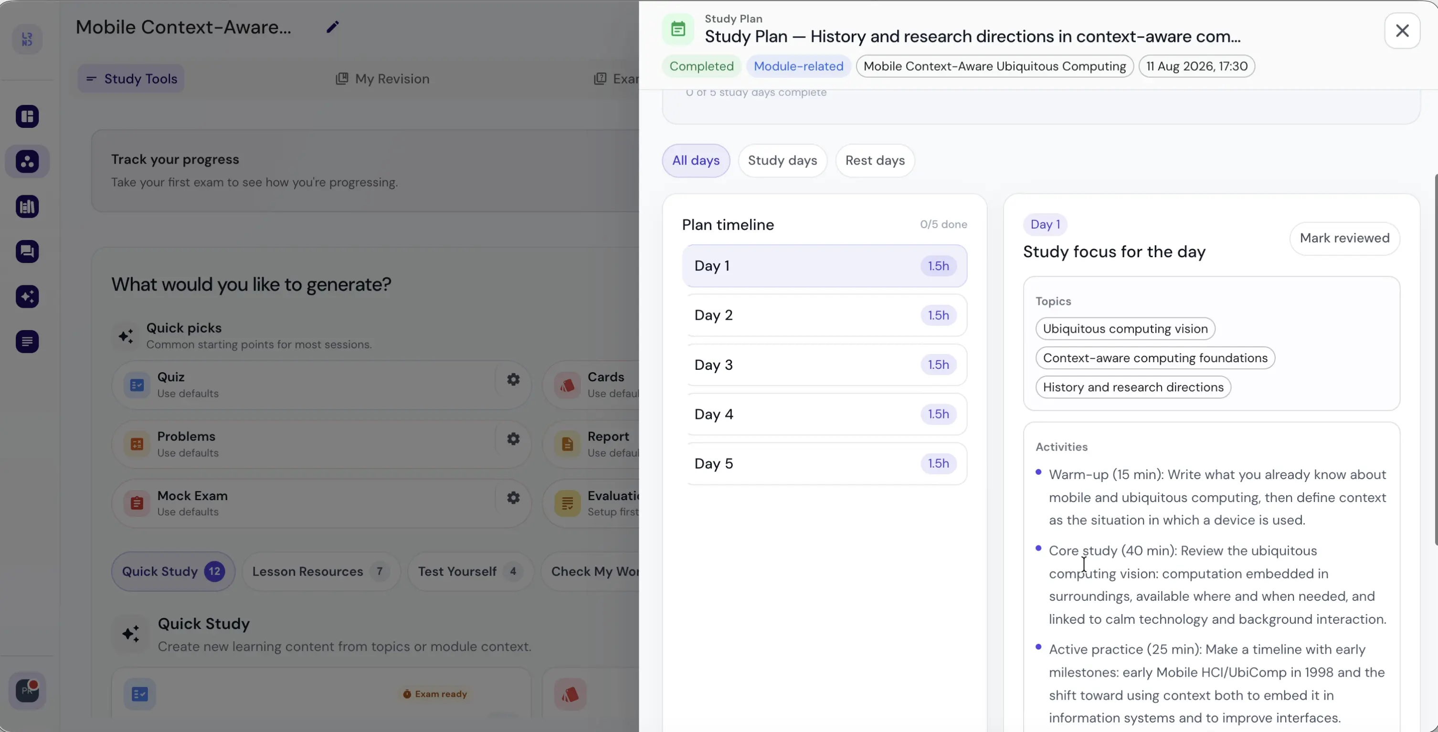
Task: Close the Study Plan panel
Action: pos(1402,31)
